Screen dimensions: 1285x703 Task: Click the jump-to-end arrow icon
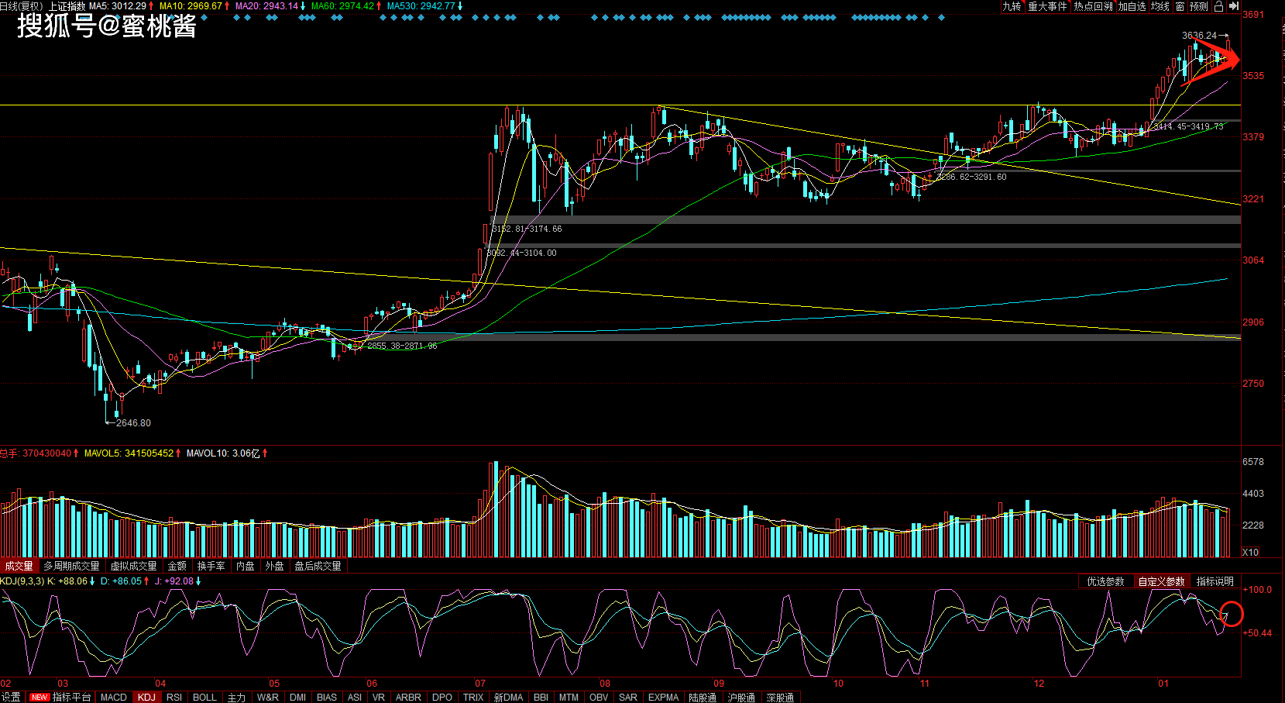pos(1233,6)
